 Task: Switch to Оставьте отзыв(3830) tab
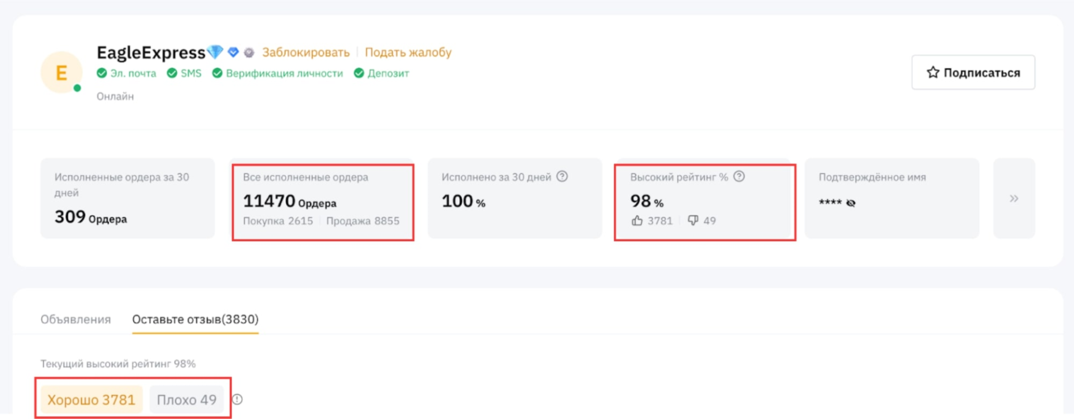click(x=195, y=319)
